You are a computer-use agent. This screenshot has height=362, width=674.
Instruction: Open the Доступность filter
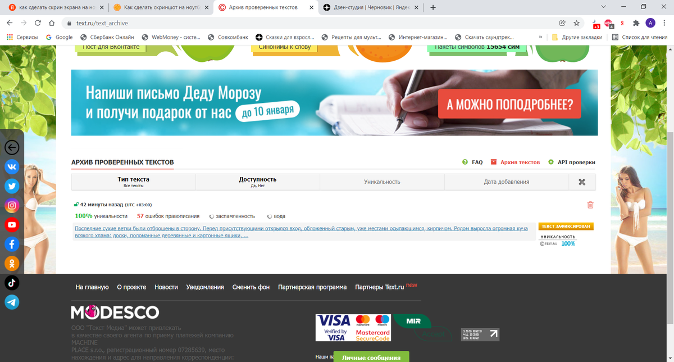click(x=258, y=182)
